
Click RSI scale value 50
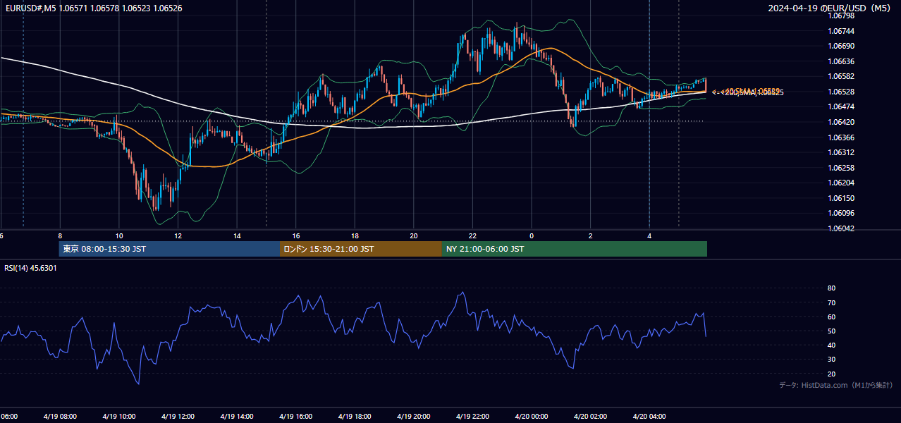831,331
